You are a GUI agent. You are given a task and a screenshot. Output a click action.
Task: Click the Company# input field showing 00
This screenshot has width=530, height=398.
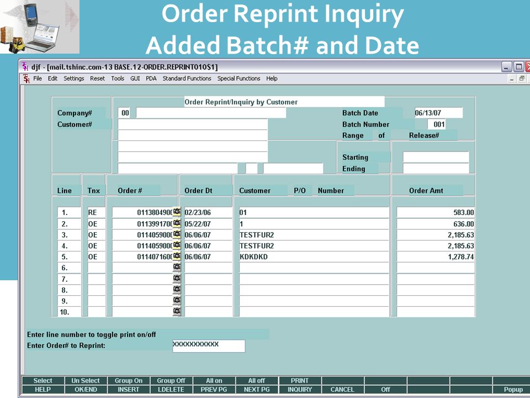click(124, 113)
